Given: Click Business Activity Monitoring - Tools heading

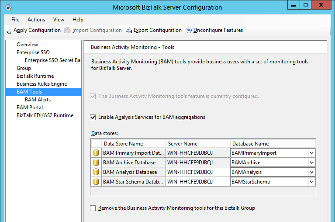Looking at the screenshot, I should click(x=132, y=47).
